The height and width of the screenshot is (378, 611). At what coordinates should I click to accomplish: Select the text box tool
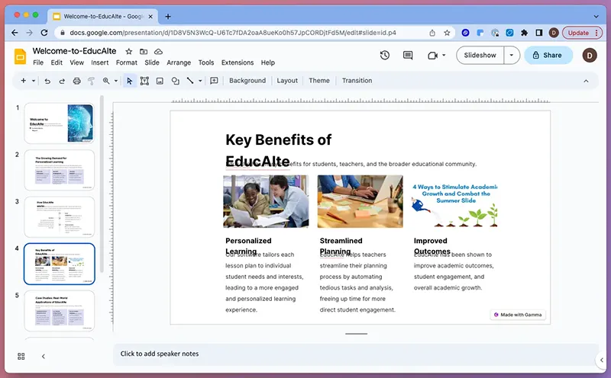(x=144, y=81)
